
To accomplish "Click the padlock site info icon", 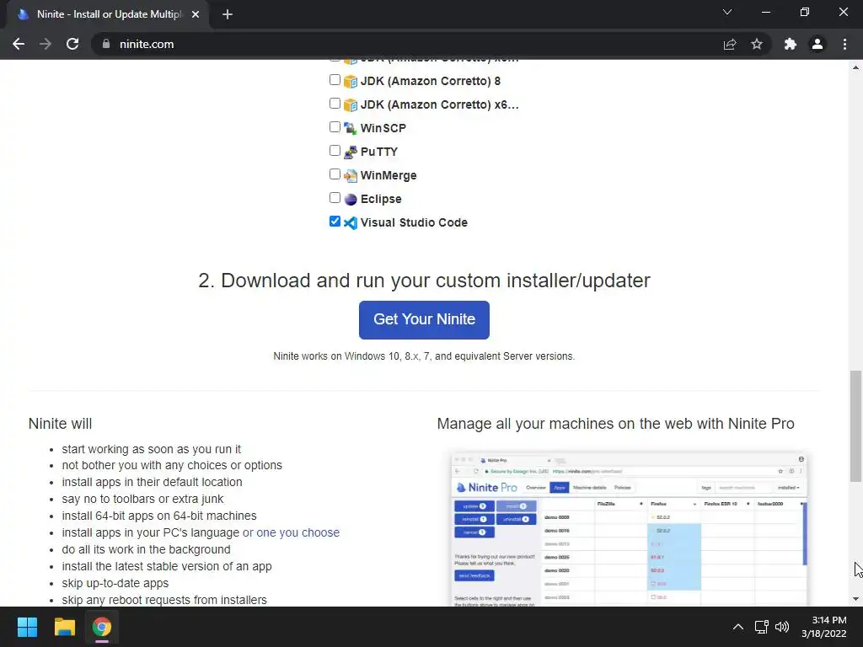I will click(106, 44).
